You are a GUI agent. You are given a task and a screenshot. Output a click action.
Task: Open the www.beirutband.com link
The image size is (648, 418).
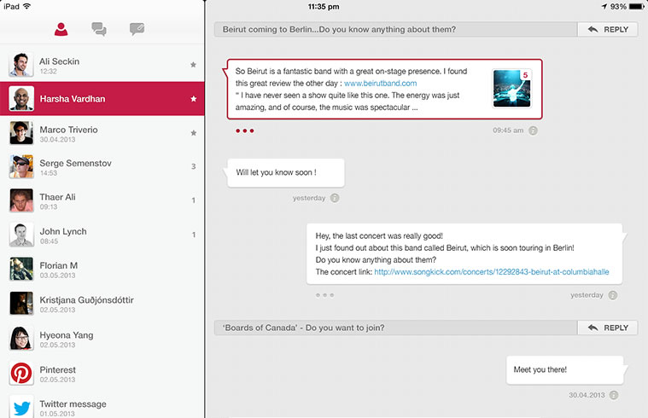pyautogui.click(x=380, y=83)
